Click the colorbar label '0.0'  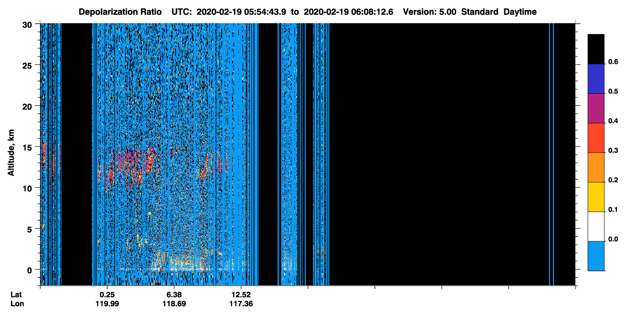(x=613, y=239)
